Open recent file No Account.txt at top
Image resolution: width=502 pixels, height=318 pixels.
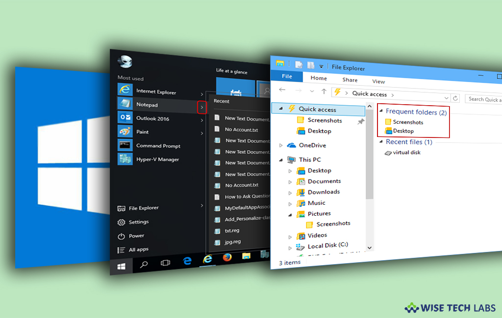(x=241, y=130)
